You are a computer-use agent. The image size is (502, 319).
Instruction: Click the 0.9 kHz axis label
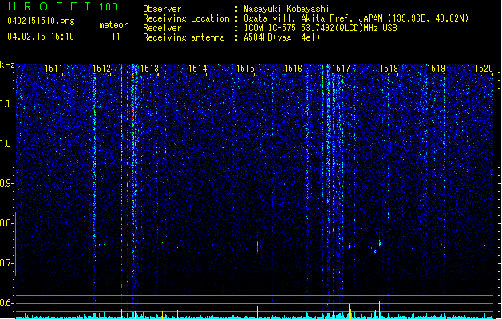coord(7,183)
